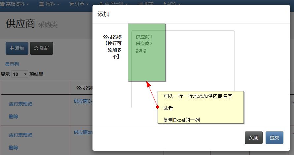Image resolution: width=294 pixels, height=155 pixels.
Task: Click the bank icon beside 物料
Action: click(x=42, y=4)
